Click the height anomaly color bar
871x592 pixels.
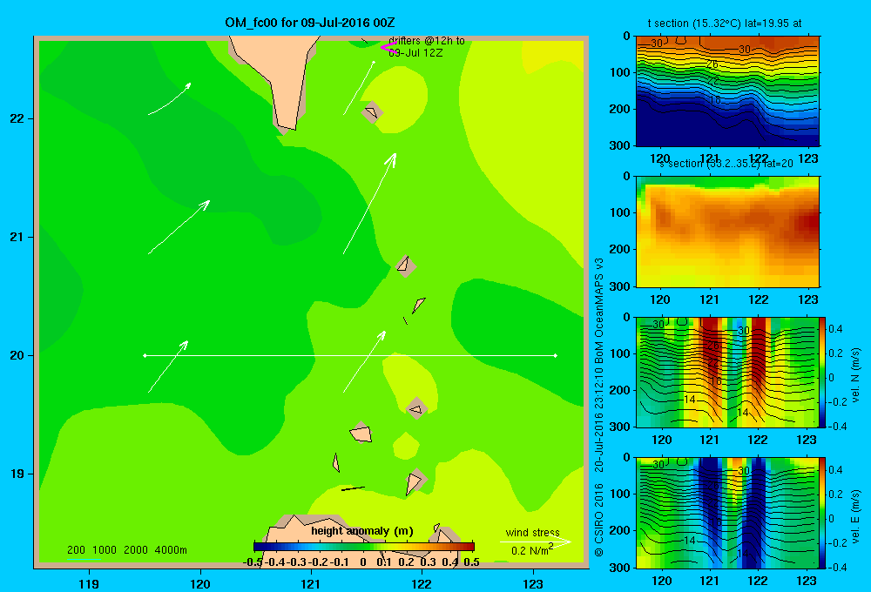tap(364, 547)
